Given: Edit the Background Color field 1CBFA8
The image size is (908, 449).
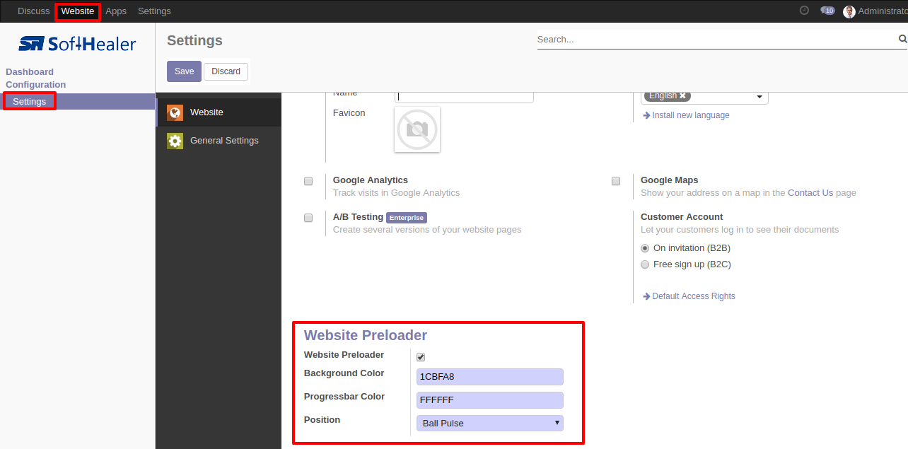Looking at the screenshot, I should tap(490, 377).
